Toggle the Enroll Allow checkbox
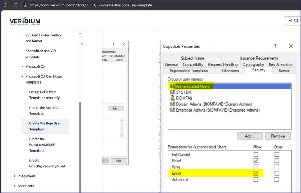Screen dimensions: 301x193 (x=256, y=173)
